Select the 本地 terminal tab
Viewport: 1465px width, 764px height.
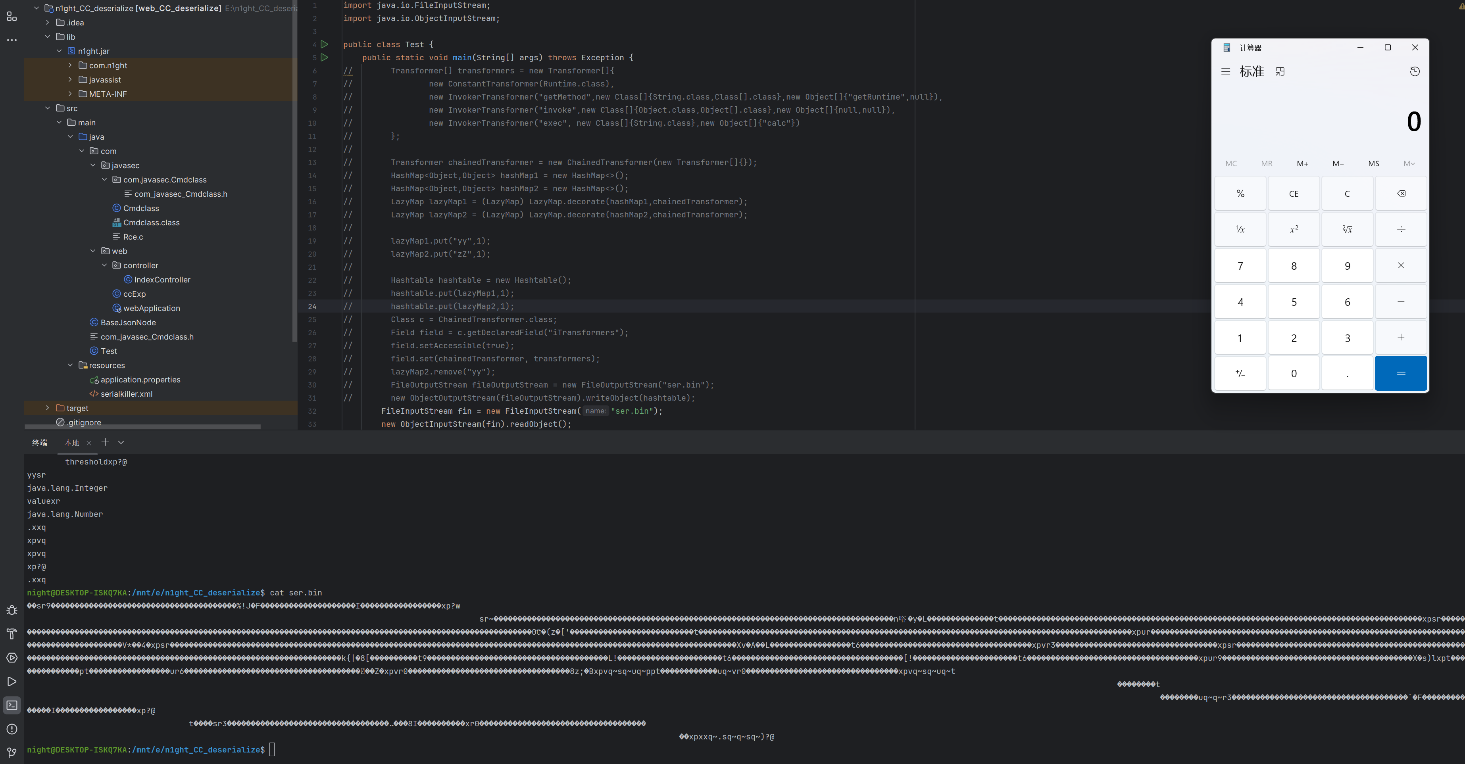click(72, 443)
